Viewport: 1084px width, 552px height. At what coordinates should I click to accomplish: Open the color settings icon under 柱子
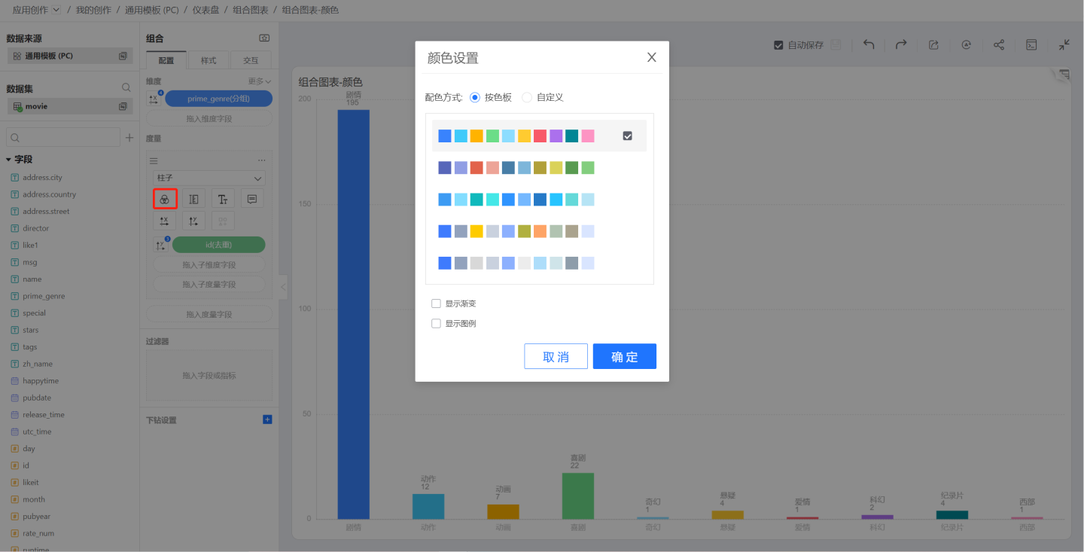tap(165, 199)
